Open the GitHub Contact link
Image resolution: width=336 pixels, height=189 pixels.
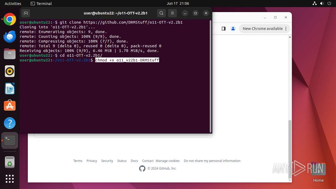coord(148,161)
